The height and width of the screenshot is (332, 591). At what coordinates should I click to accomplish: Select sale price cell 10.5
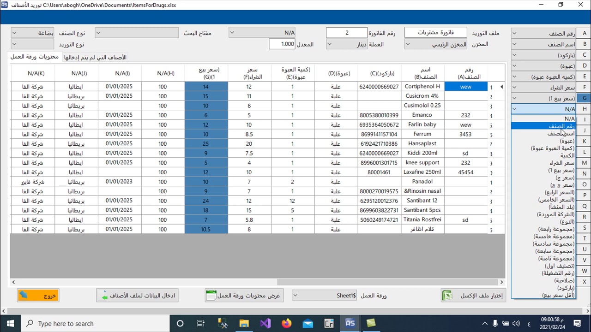click(206, 229)
